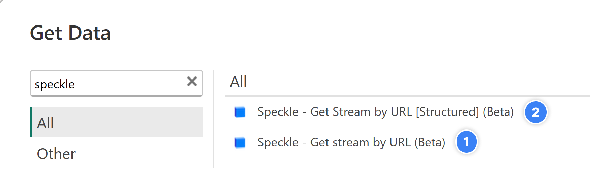Click the numbered badge 2

pos(536,112)
